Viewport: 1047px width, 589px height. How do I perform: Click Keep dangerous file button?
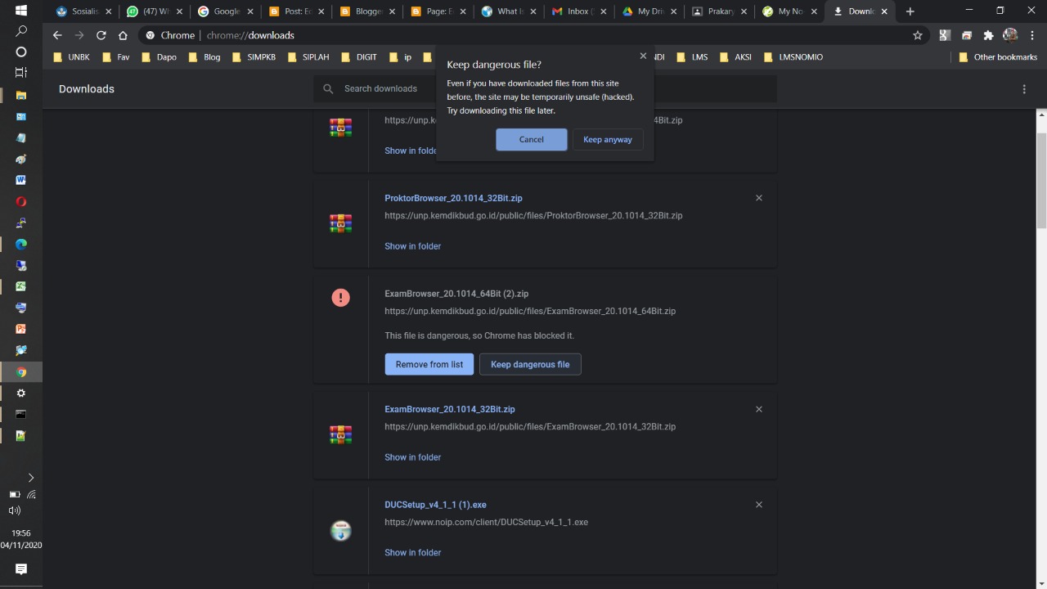pyautogui.click(x=530, y=364)
